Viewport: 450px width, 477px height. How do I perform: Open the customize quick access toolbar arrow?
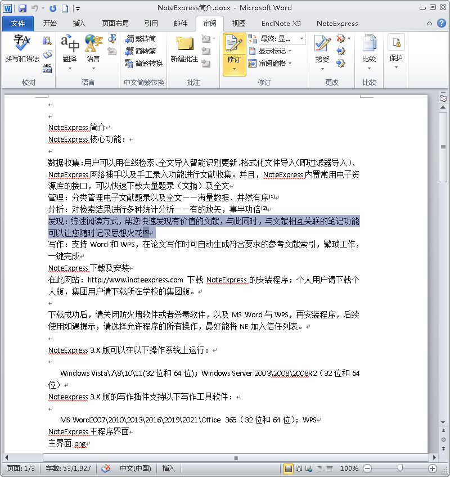[x=78, y=9]
